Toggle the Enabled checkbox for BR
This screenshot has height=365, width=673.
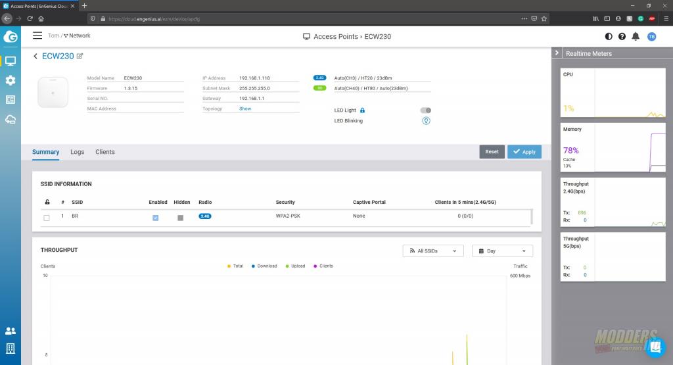coord(155,218)
